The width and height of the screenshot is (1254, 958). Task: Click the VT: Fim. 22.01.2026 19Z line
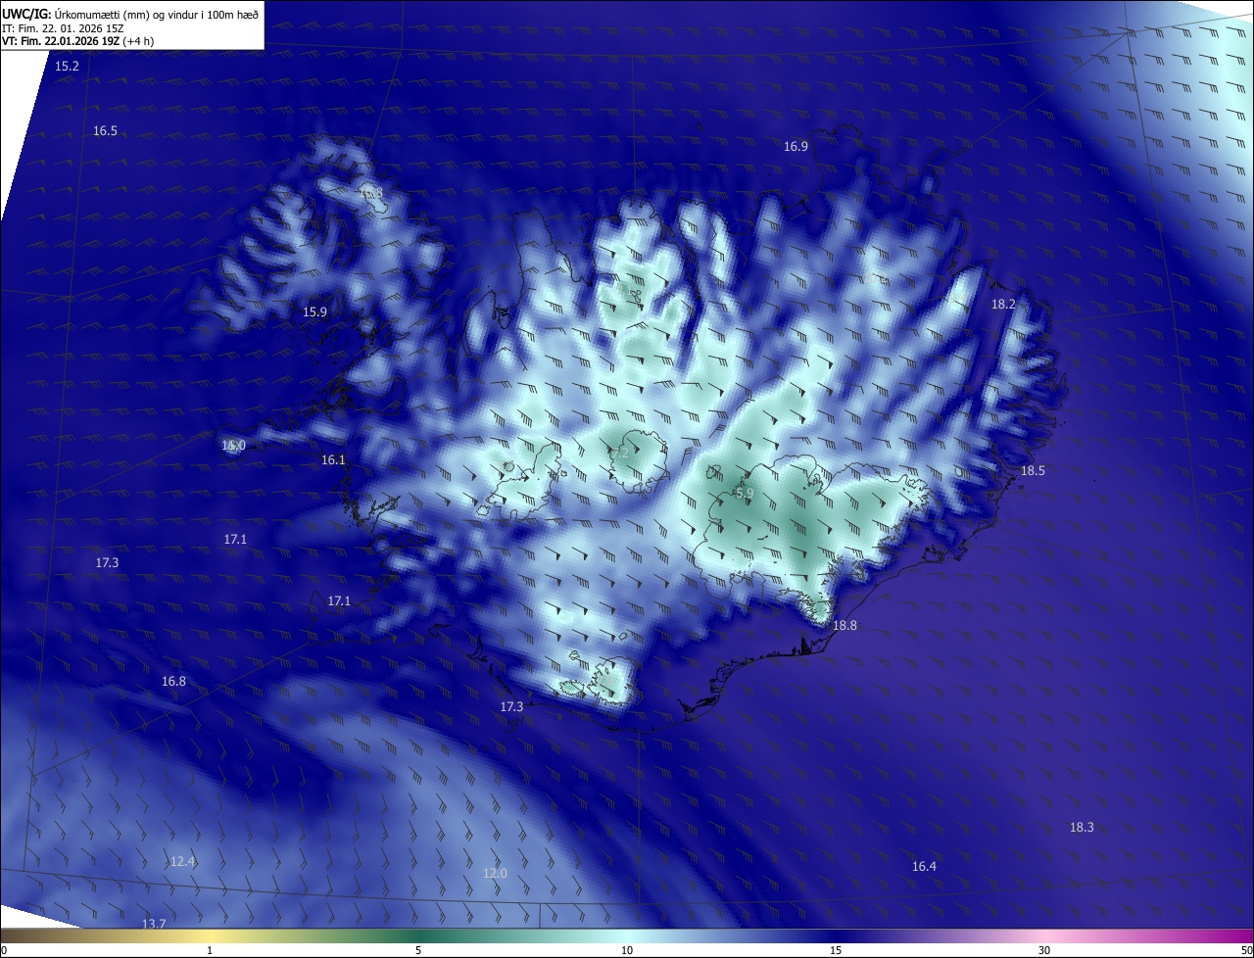coord(77,41)
